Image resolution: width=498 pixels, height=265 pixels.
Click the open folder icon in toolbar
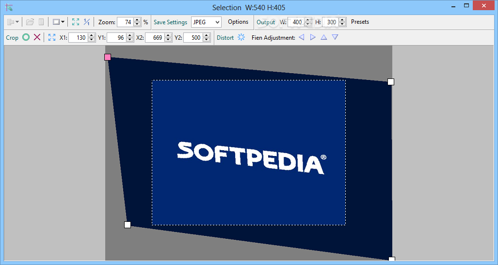[x=30, y=22]
